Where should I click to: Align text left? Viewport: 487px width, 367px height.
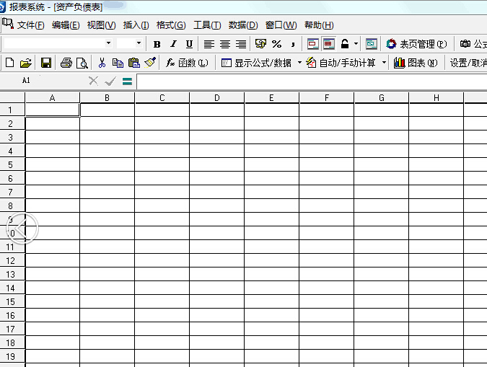click(209, 44)
